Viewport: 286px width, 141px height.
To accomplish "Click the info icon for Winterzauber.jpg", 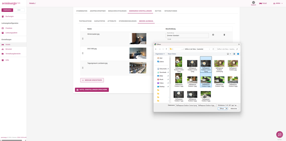I will (213, 35).
